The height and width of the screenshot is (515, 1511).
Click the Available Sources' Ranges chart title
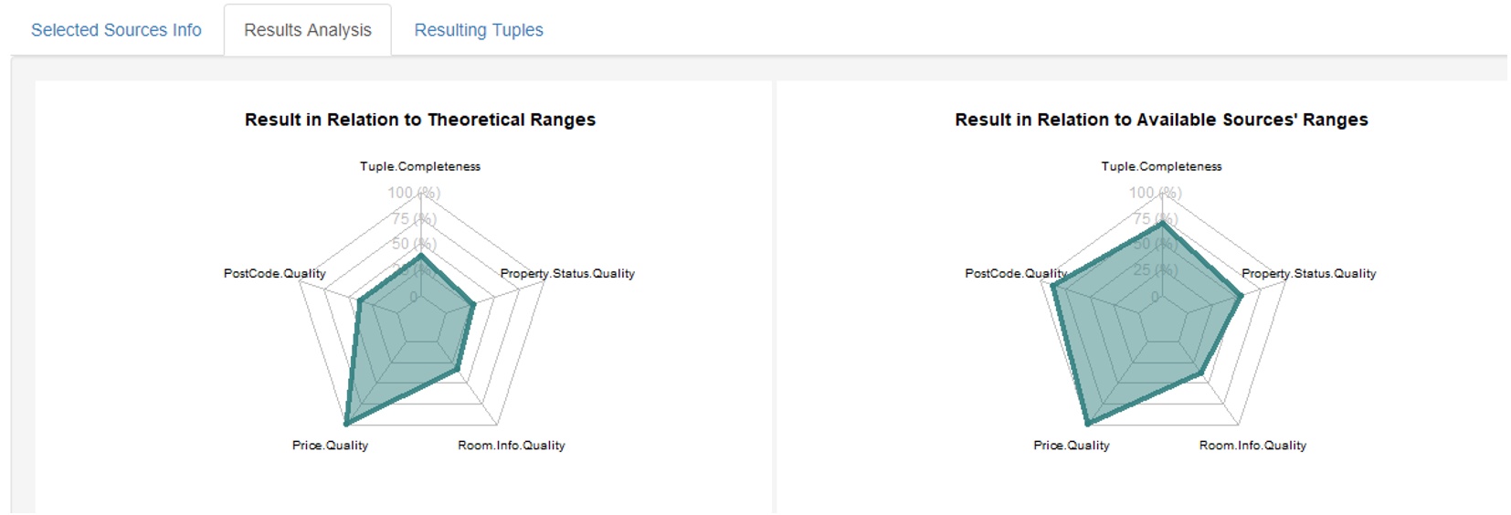click(1161, 120)
